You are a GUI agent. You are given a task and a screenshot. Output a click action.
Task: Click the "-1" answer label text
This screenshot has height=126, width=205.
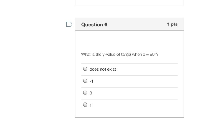click(x=92, y=81)
